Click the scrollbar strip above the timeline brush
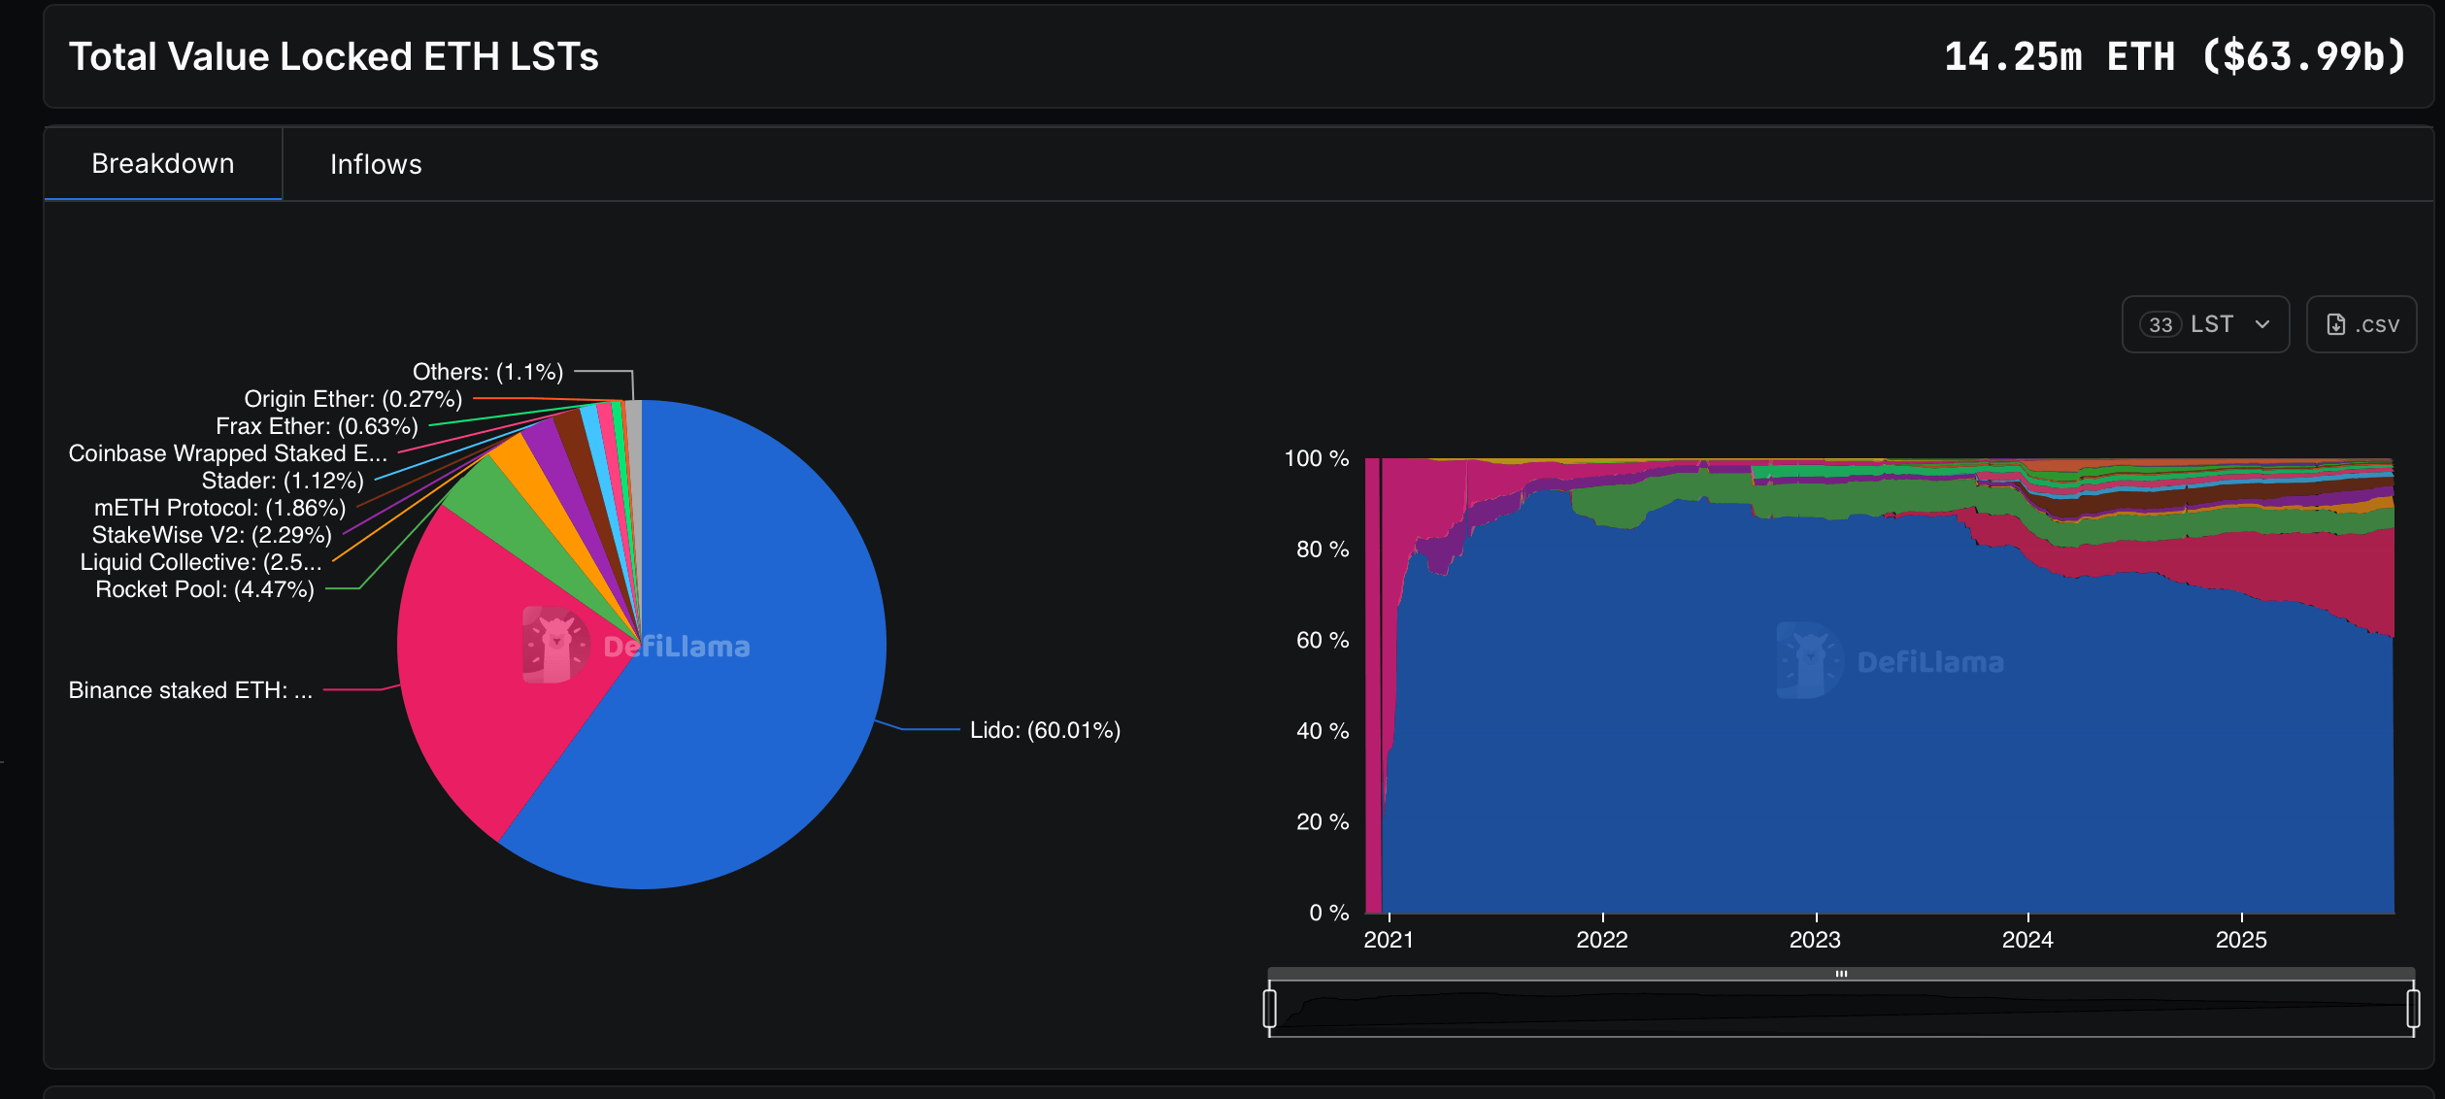The height and width of the screenshot is (1099, 2445). pos(1843,971)
